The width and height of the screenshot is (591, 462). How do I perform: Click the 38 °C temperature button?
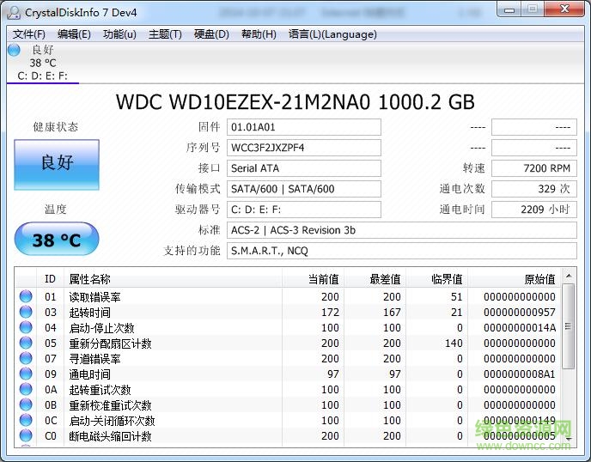[x=57, y=240]
